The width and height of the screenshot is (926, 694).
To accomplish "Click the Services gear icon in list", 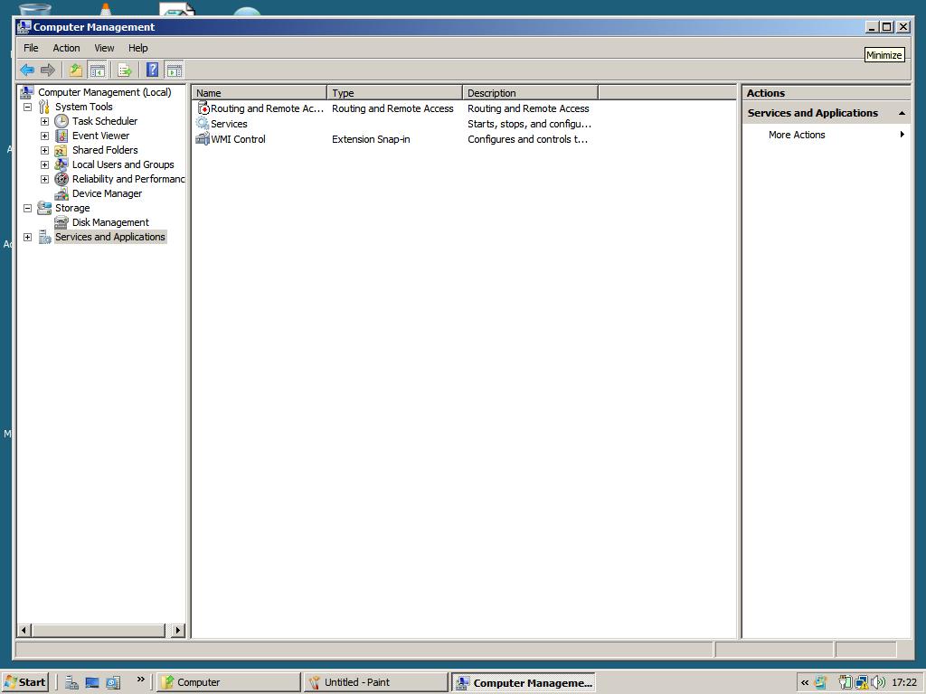I will (x=203, y=123).
